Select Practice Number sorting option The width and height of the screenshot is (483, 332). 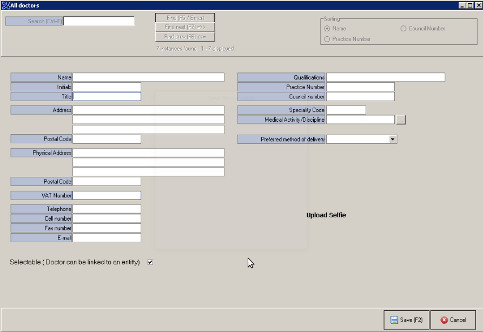pos(327,39)
